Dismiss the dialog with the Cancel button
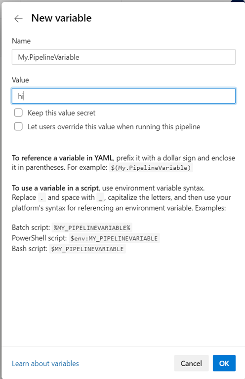 191,363
